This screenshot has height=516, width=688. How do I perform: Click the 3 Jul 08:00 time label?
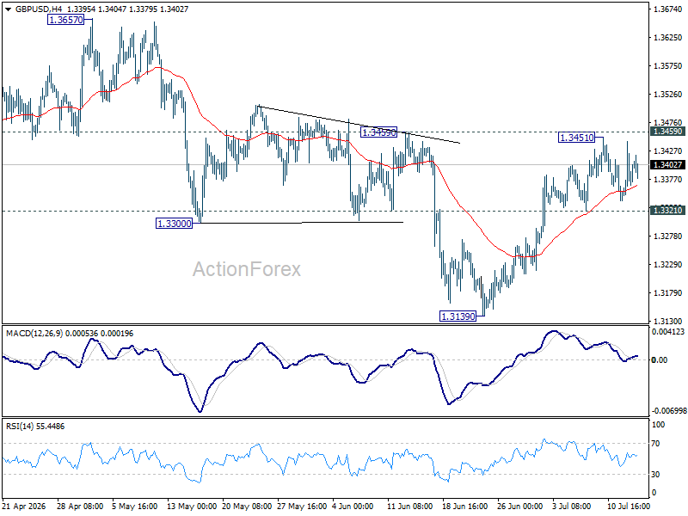click(x=571, y=506)
